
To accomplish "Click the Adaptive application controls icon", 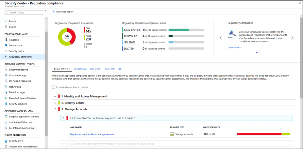I will (6, 117).
